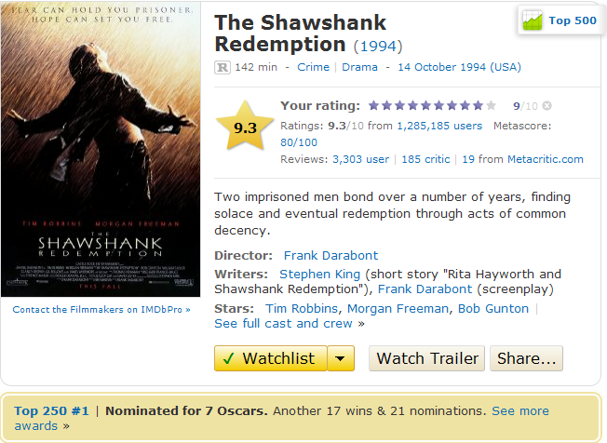The height and width of the screenshot is (443, 607).
Task: Open the Watchlist dropdown arrow
Action: 341,358
